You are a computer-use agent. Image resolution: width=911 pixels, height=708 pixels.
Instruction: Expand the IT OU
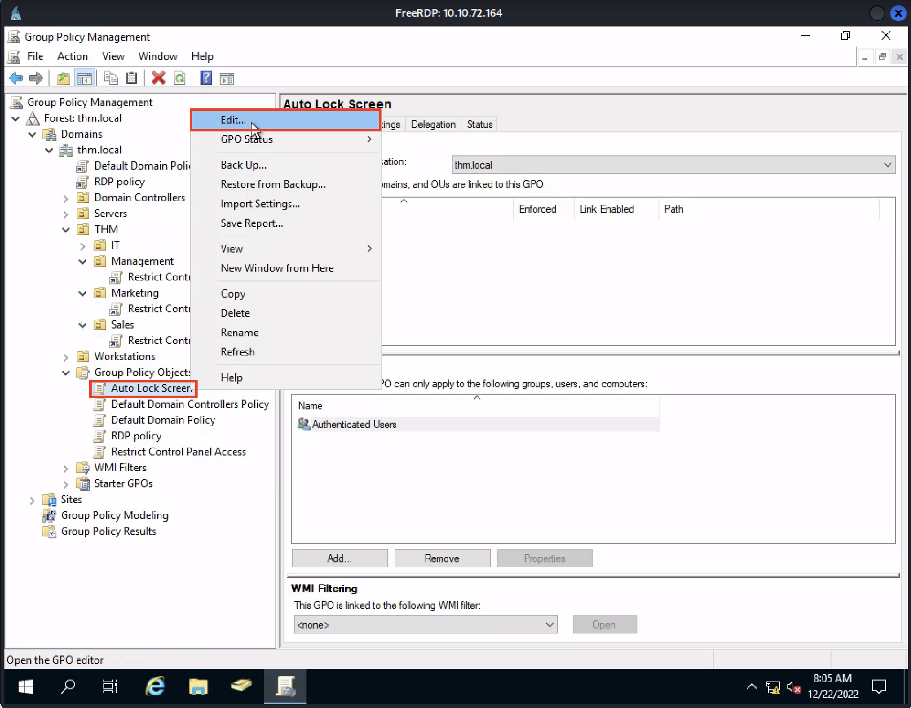[x=82, y=246]
